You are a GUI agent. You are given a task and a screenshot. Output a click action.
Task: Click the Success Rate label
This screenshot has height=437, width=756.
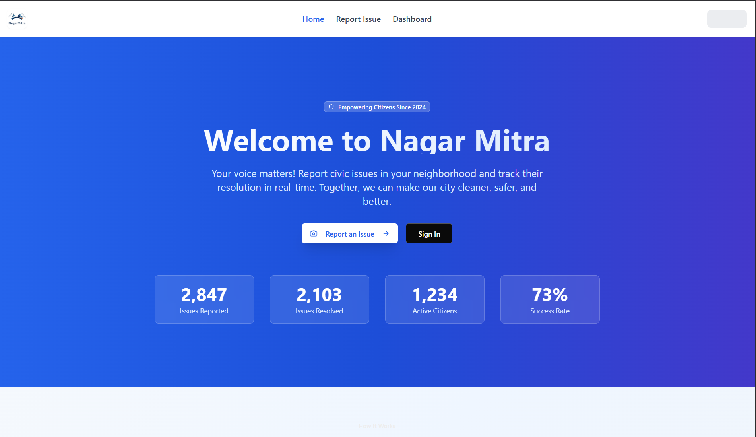pos(550,311)
